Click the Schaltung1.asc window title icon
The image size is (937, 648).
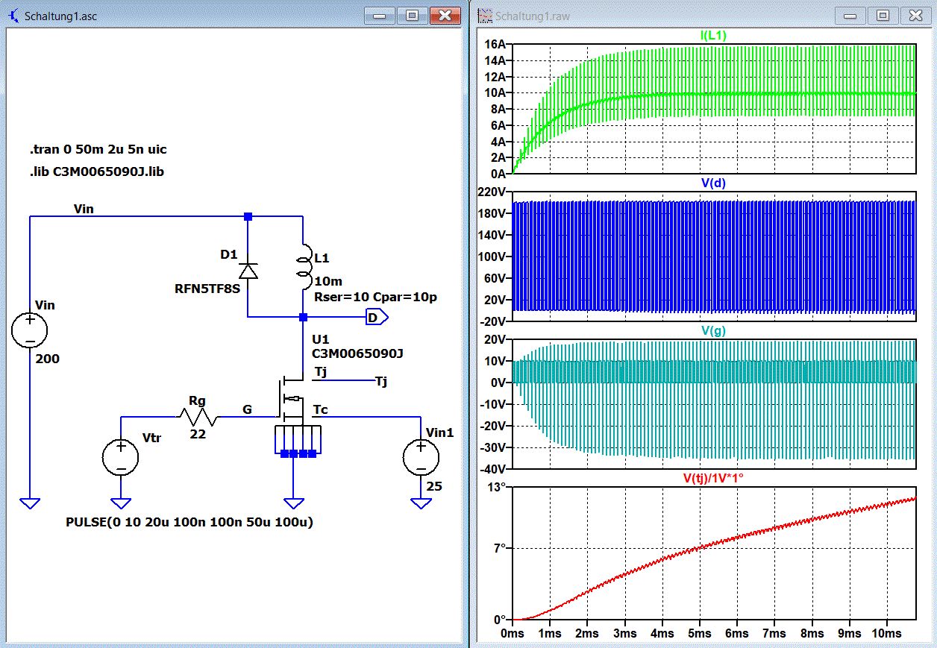15,16
